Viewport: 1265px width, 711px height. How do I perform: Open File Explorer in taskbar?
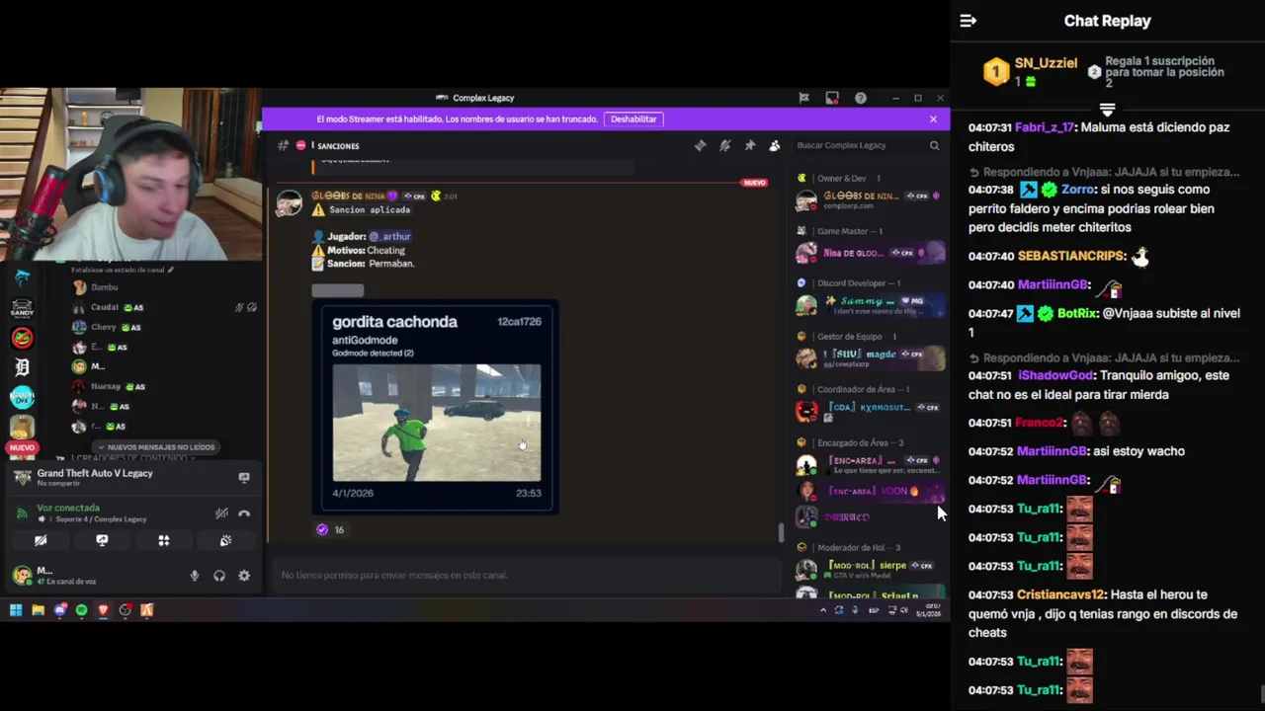coord(38,610)
